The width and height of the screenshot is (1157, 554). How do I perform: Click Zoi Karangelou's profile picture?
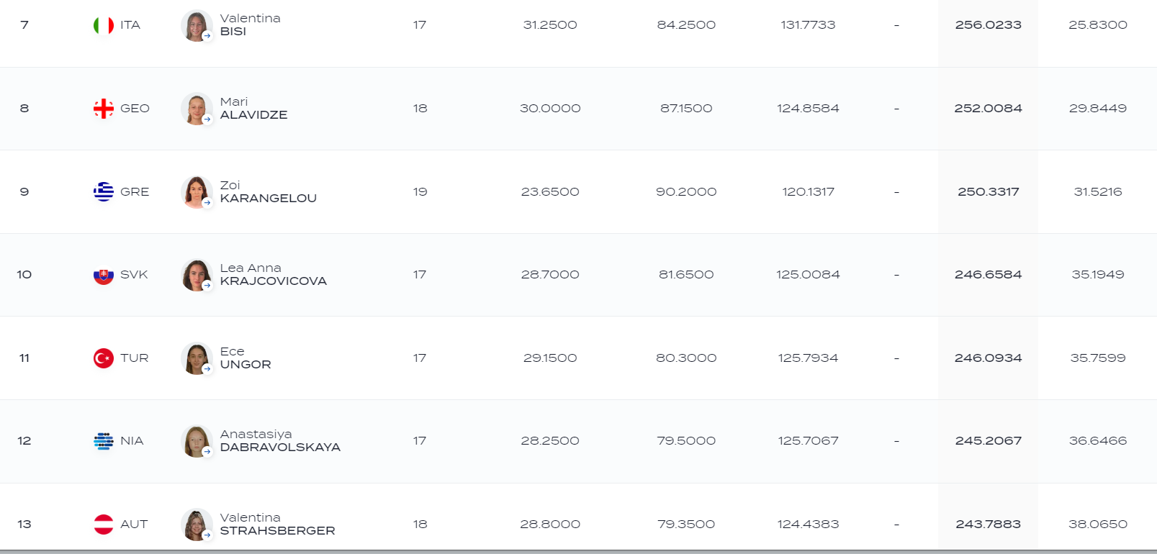pyautogui.click(x=196, y=191)
